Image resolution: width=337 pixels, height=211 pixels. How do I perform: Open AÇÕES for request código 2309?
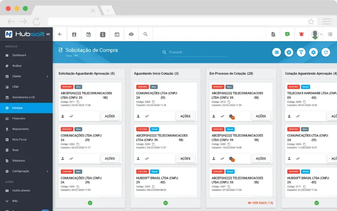261,159
